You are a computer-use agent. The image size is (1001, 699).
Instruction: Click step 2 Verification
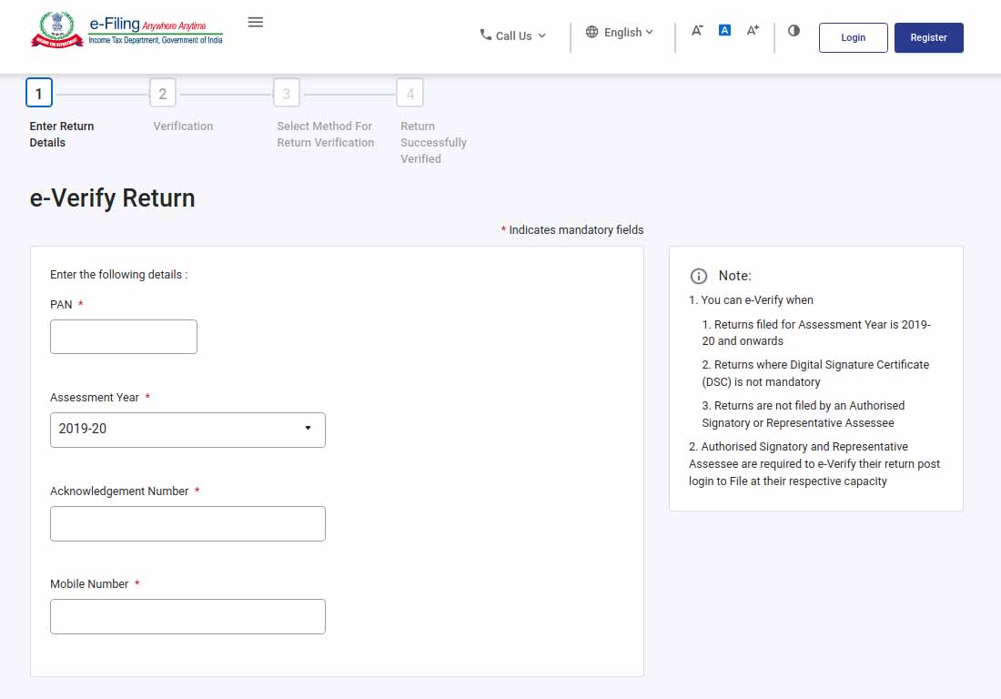(163, 94)
